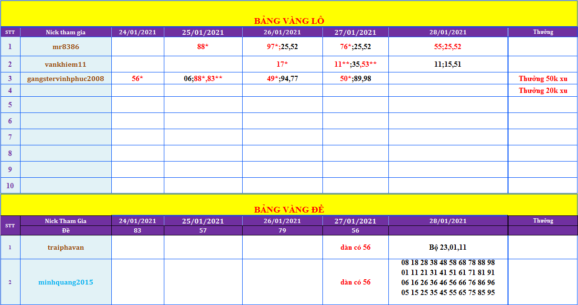Image resolution: width=578 pixels, height=305 pixels.
Task: Click the 17* cell in vankhiem11's row
Action: pyautogui.click(x=282, y=64)
